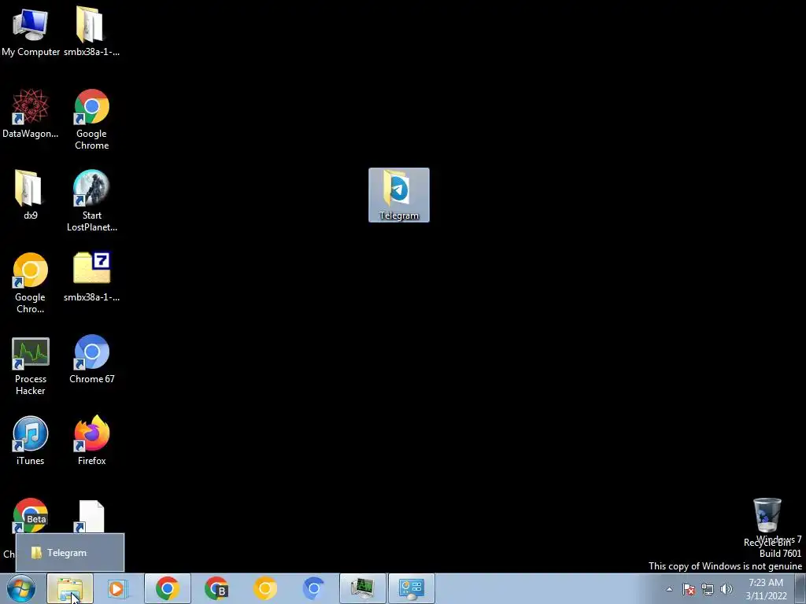Switch to the Control Panel taskbar button

click(x=411, y=588)
